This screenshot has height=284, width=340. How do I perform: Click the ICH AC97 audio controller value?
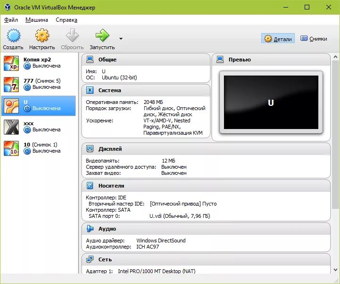pos(148,247)
